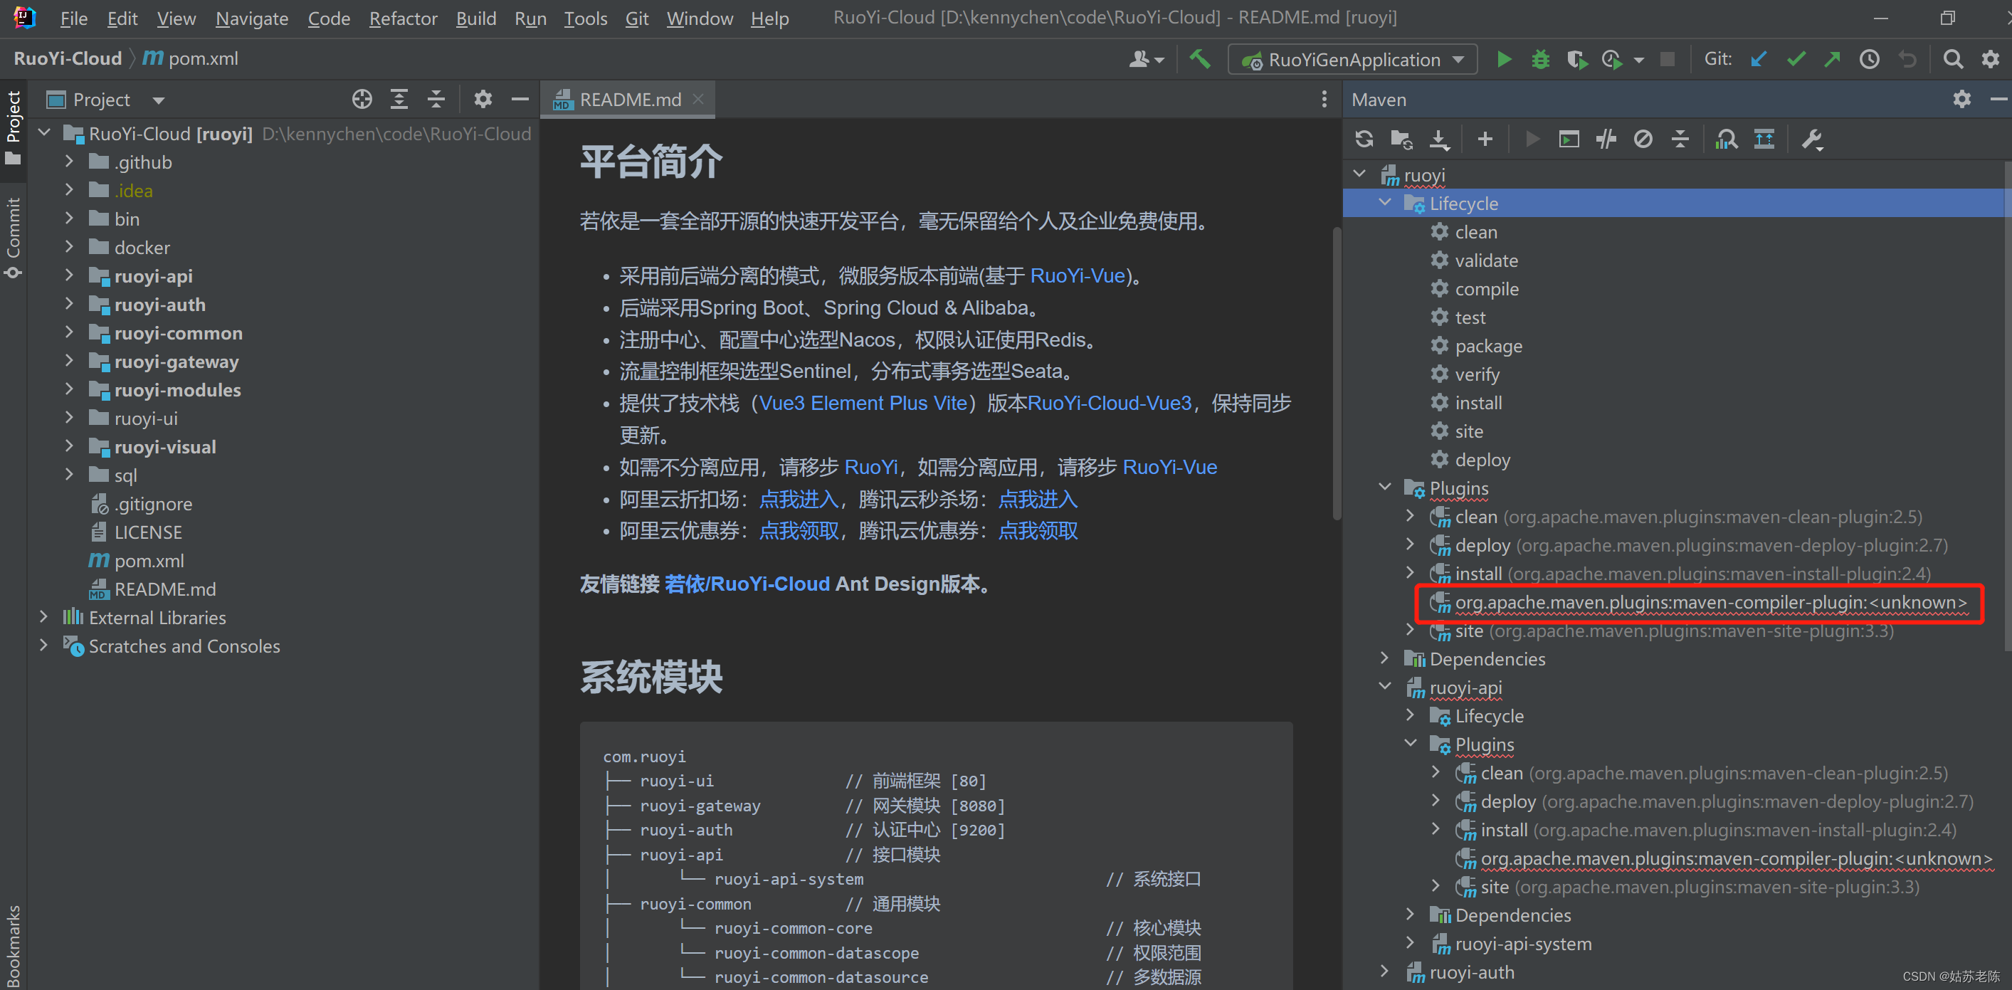Collapse all in Project panel toolbar

point(436,99)
